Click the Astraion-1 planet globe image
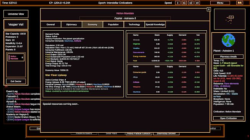This screenshot has width=250, height=140. point(228,40)
